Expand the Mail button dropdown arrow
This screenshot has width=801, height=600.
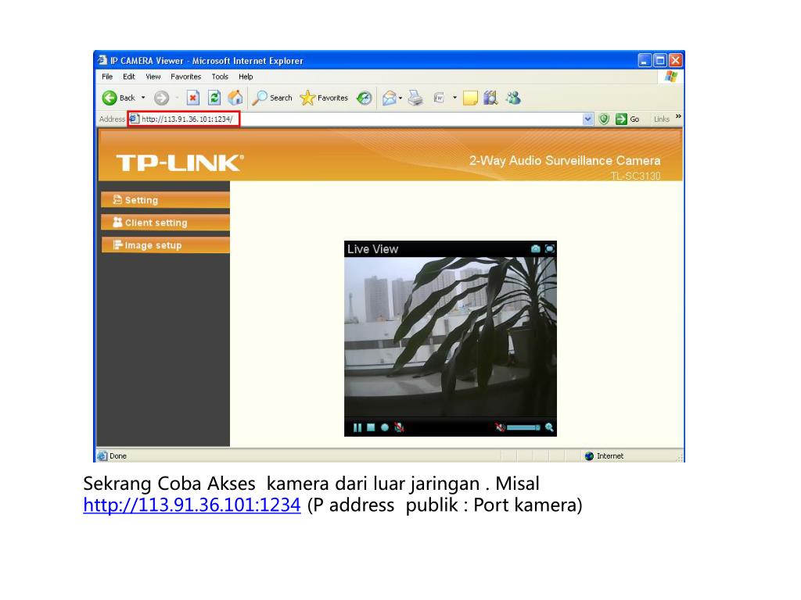click(x=400, y=98)
